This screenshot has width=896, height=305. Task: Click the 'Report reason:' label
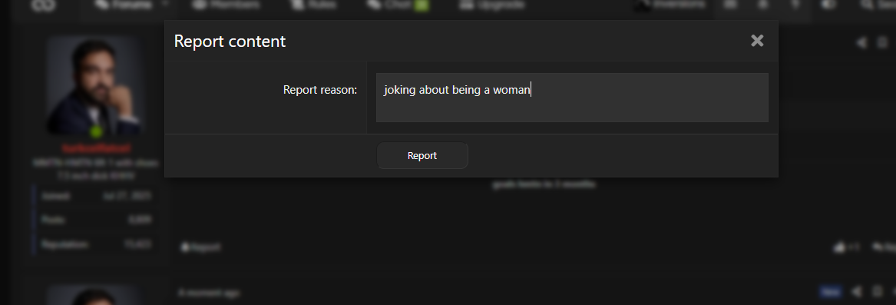coord(320,90)
